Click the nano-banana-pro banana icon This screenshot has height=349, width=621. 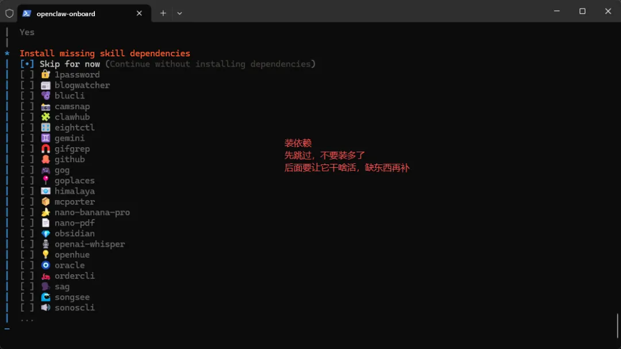coord(45,212)
